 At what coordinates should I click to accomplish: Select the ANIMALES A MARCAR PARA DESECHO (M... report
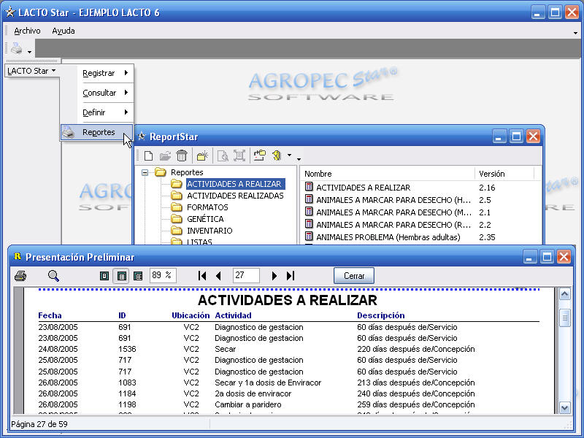tap(393, 212)
